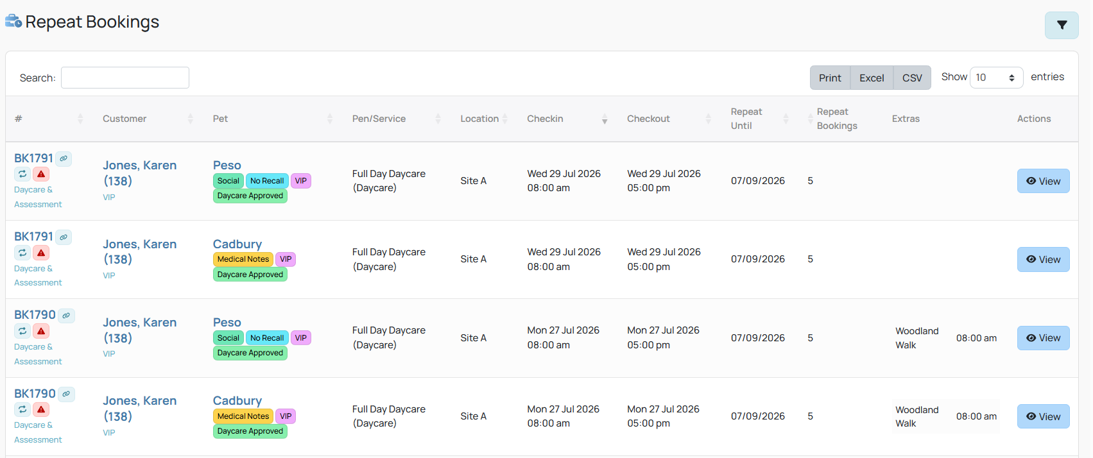1093x458 pixels.
Task: Open booking BK1790 link in Cadbury row
Action: [x=35, y=393]
